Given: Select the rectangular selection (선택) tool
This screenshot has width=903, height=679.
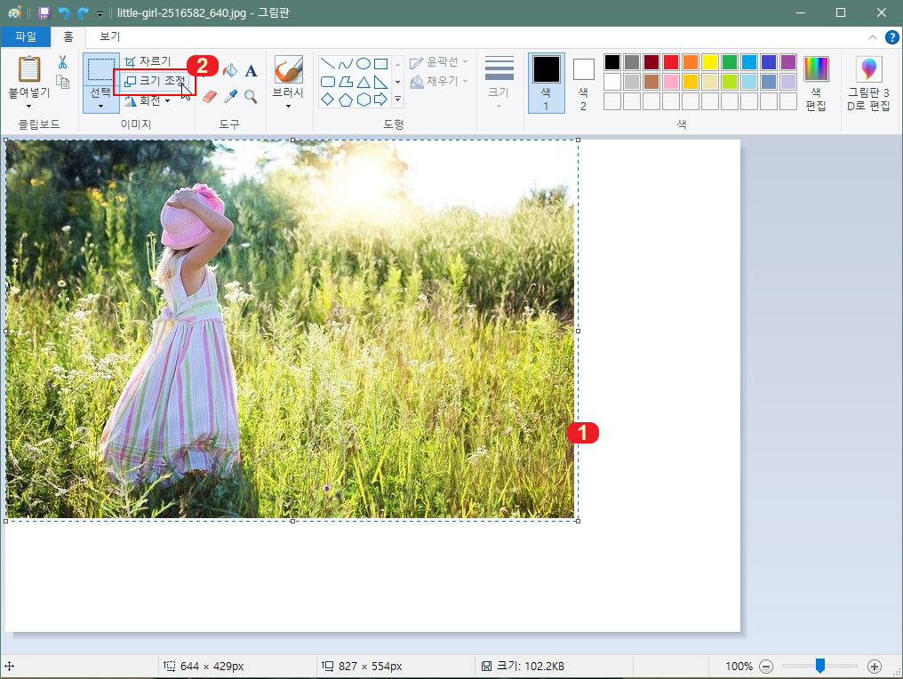Looking at the screenshot, I should 100,69.
